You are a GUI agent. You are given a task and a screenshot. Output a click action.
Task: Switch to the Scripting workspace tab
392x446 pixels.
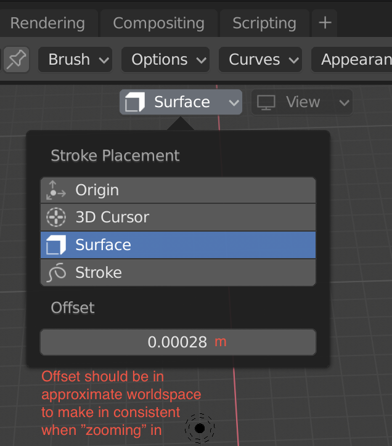click(x=264, y=23)
